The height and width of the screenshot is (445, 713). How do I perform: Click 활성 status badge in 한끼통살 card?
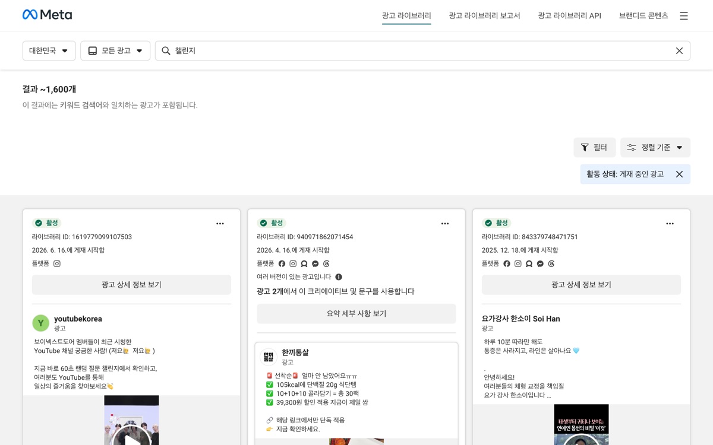[x=272, y=223]
